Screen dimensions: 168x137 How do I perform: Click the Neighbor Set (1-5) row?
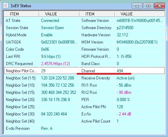click(84, 78)
